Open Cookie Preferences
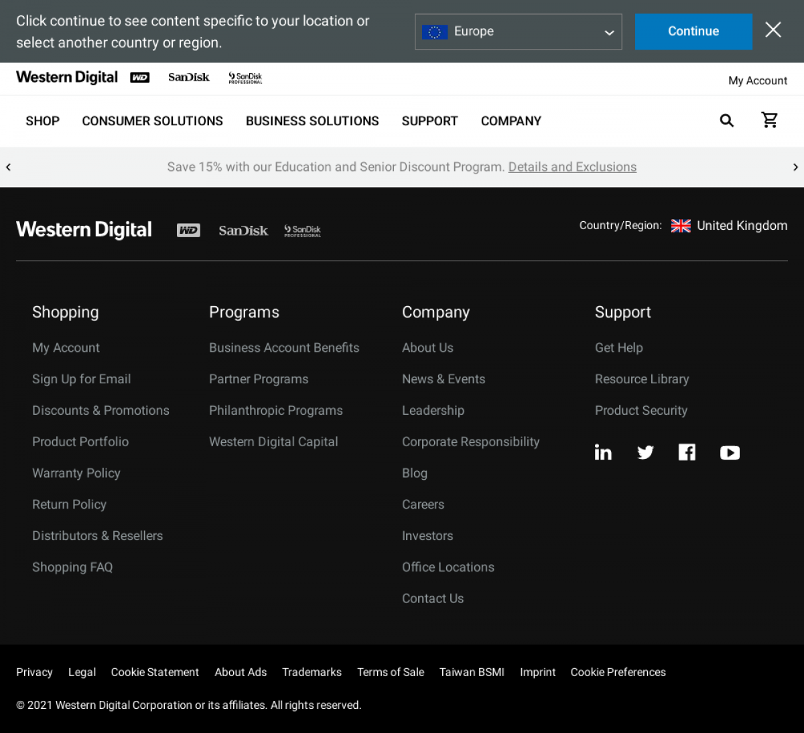 [x=618, y=672]
